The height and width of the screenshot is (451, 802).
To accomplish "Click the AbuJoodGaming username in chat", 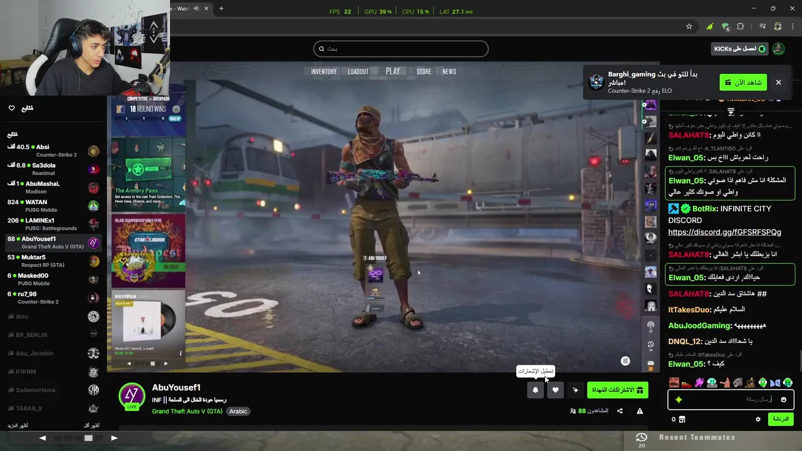I will [700, 326].
